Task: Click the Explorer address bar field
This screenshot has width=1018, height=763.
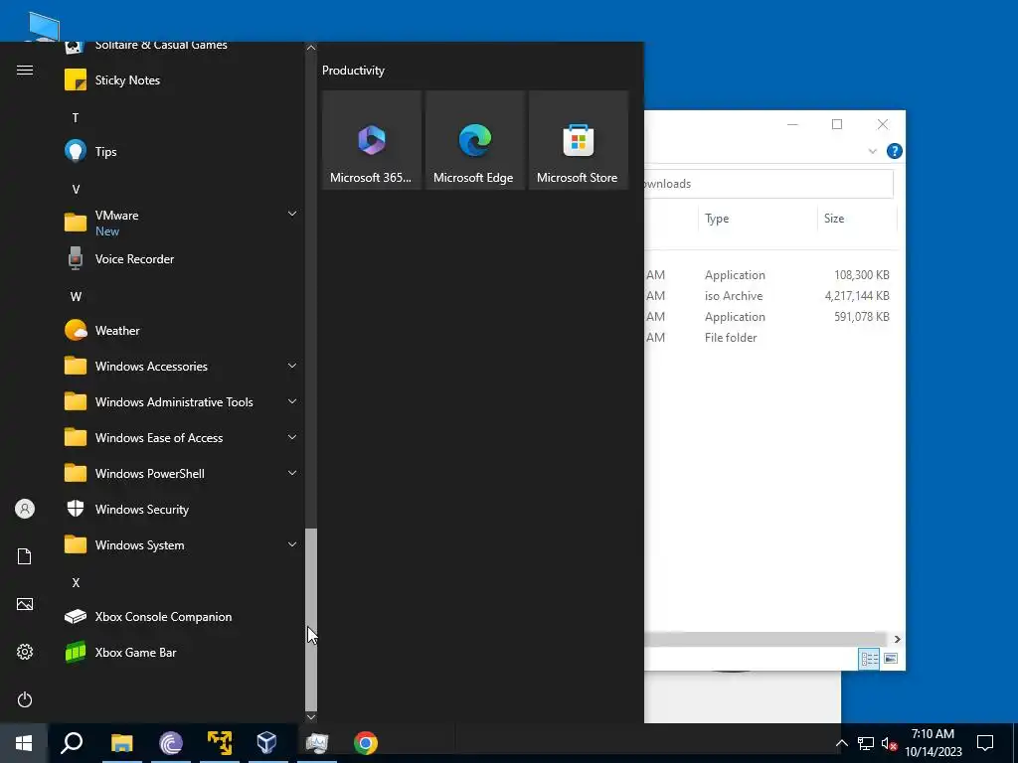Action: pos(768,184)
